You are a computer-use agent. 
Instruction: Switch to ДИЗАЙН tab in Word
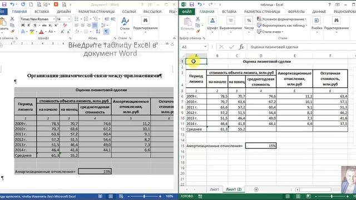64,12
